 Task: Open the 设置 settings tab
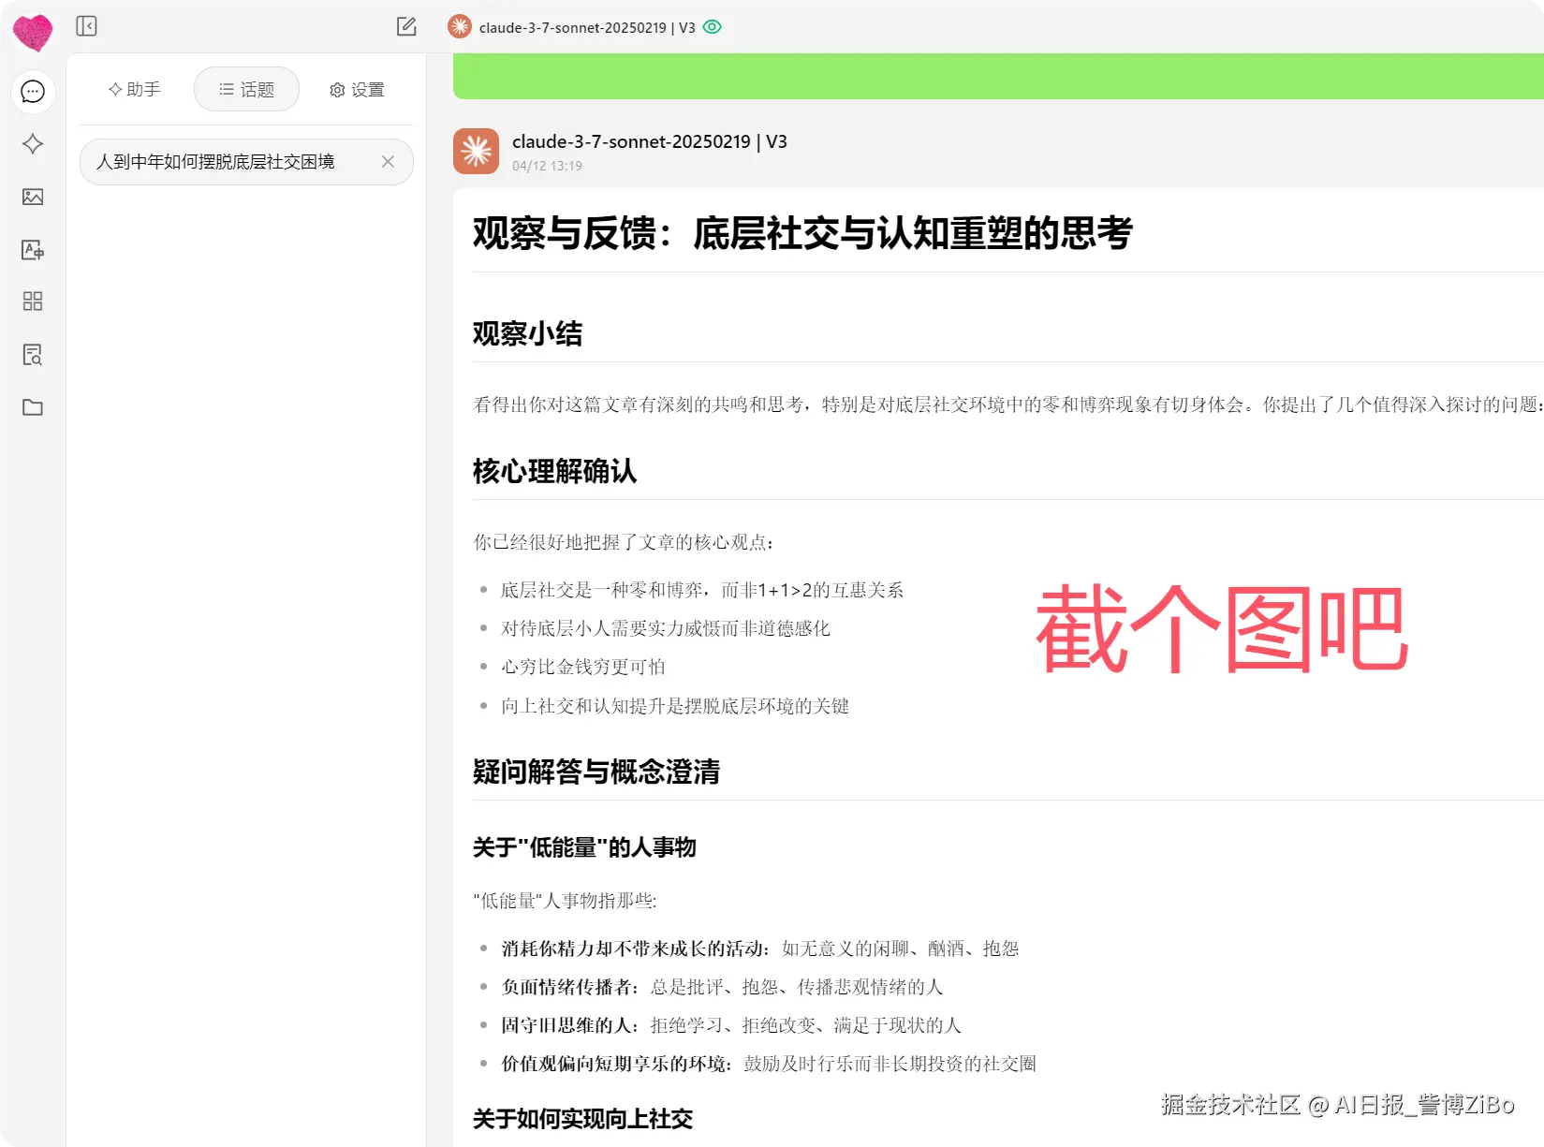(x=356, y=89)
